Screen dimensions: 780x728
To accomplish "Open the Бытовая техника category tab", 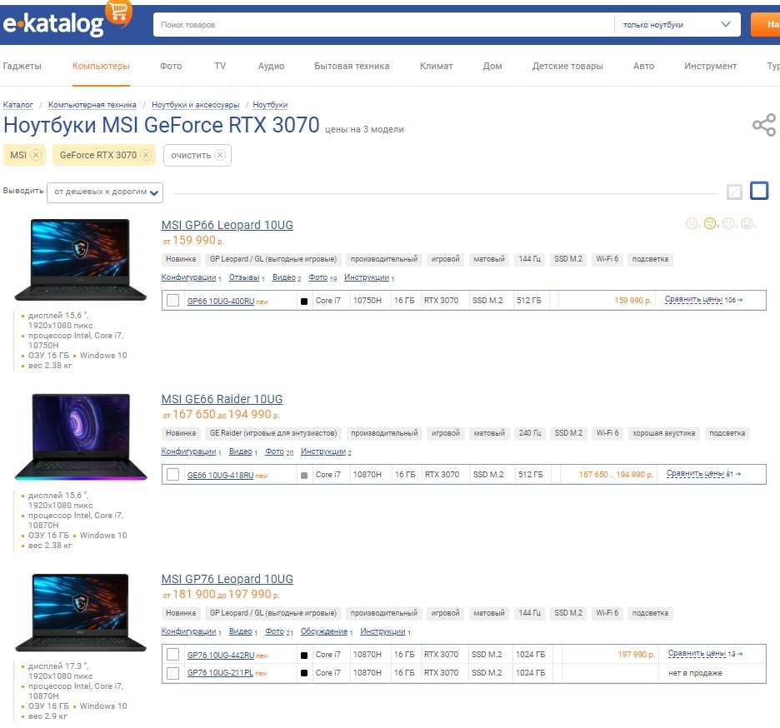I will pos(352,66).
